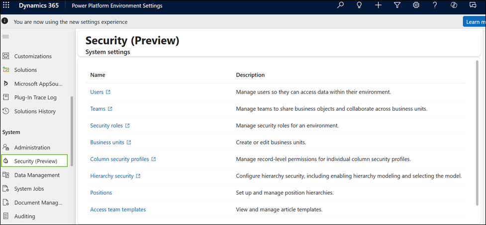Open the Users link

click(97, 92)
